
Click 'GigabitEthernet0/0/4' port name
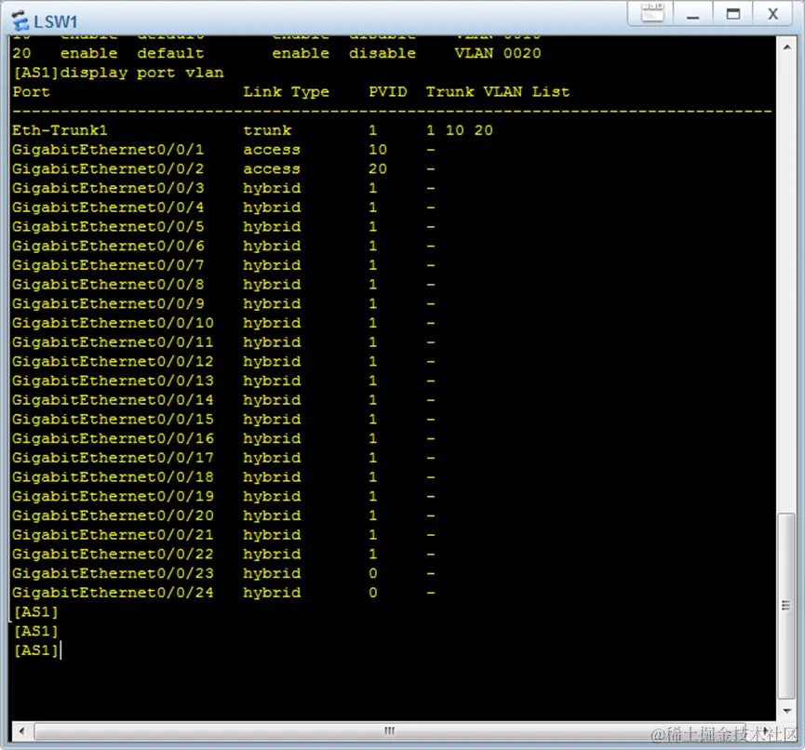108,208
